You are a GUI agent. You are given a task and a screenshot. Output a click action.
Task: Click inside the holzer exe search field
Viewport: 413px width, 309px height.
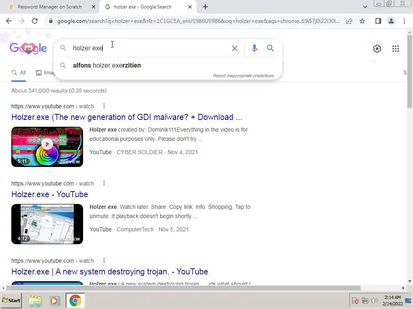[x=149, y=48]
